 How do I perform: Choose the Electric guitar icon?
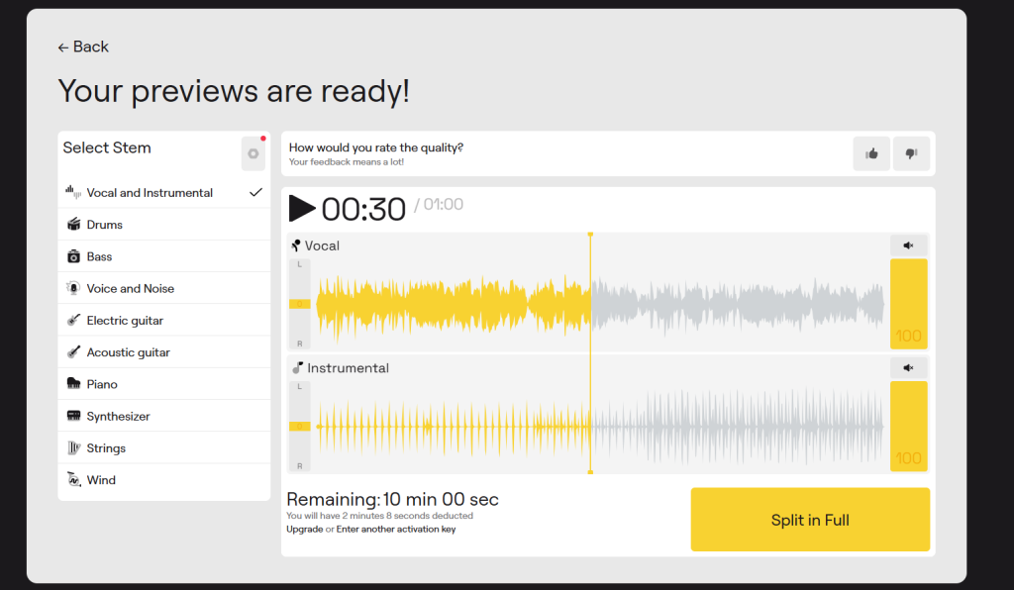73,321
